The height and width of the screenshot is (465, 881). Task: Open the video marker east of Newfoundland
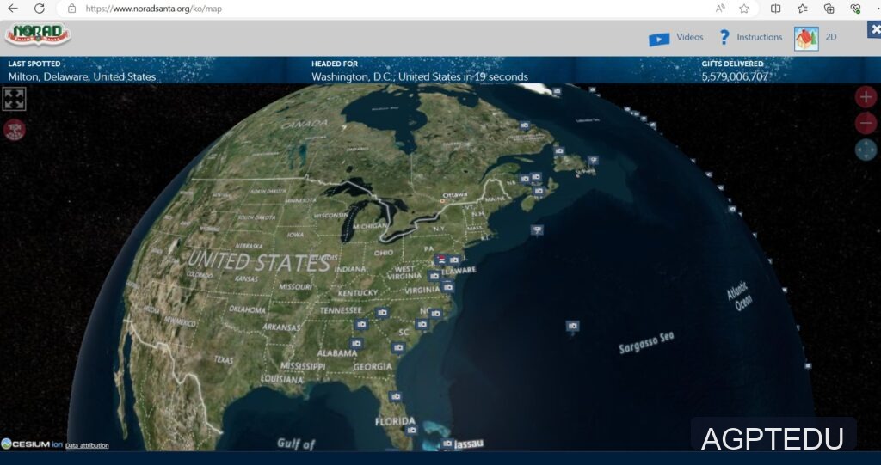click(593, 160)
